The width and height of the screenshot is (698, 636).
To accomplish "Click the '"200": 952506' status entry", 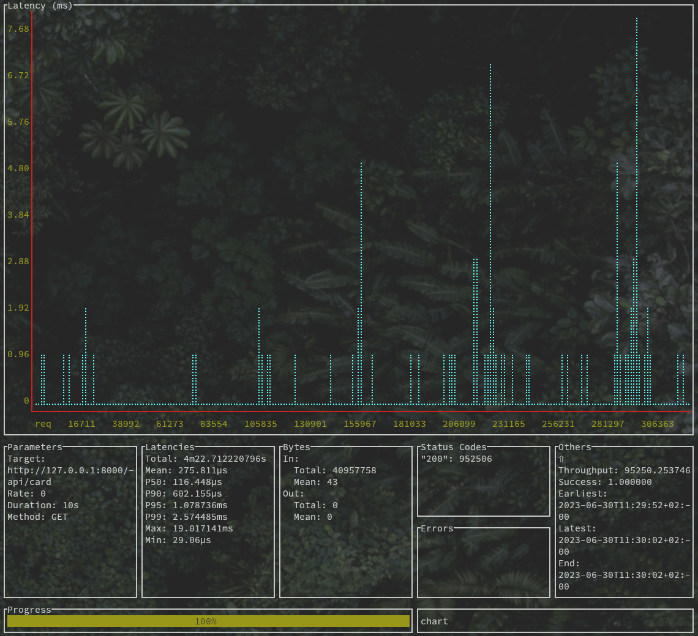I will (456, 459).
